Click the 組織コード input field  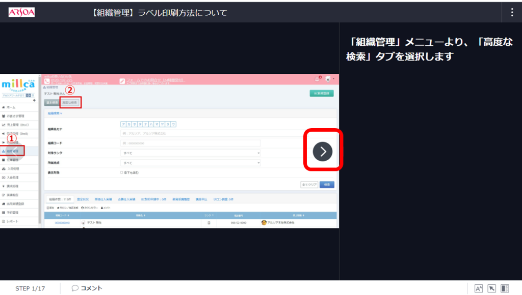point(190,143)
